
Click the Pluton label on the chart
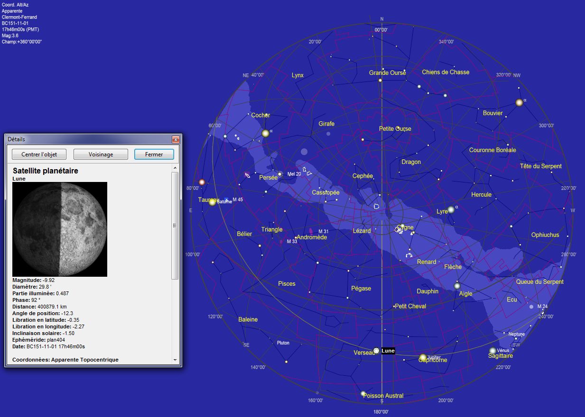coord(283,343)
